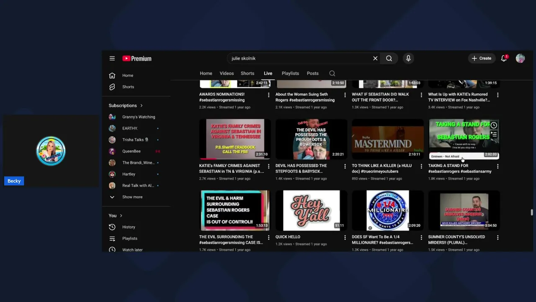Open the Playlists icon in sidebar

click(x=112, y=238)
